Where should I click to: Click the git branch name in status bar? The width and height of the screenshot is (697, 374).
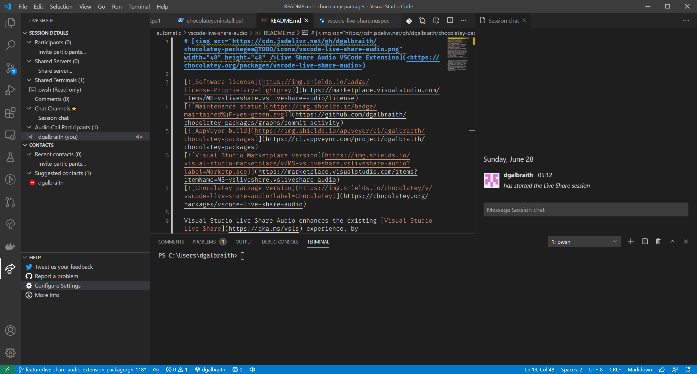pyautogui.click(x=82, y=369)
